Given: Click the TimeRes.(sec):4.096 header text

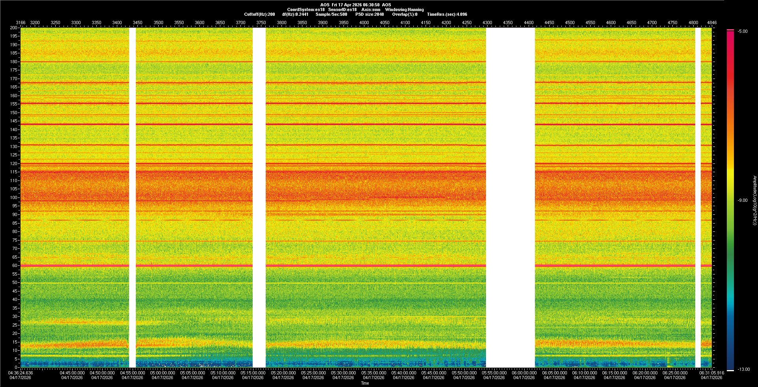Looking at the screenshot, I should pyautogui.click(x=447, y=14).
